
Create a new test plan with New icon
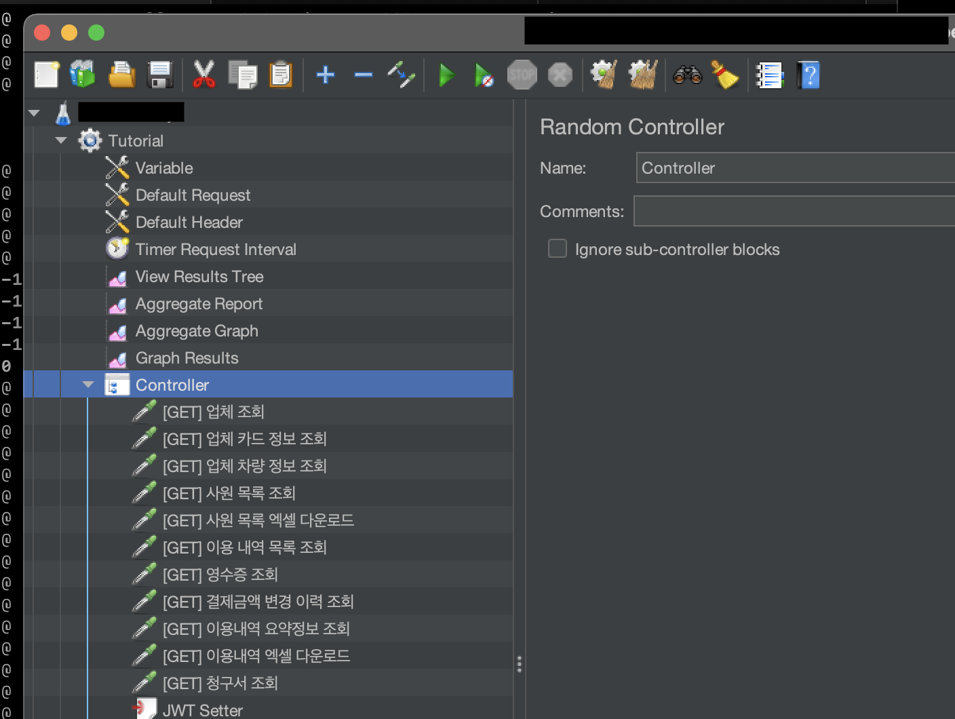coord(46,75)
